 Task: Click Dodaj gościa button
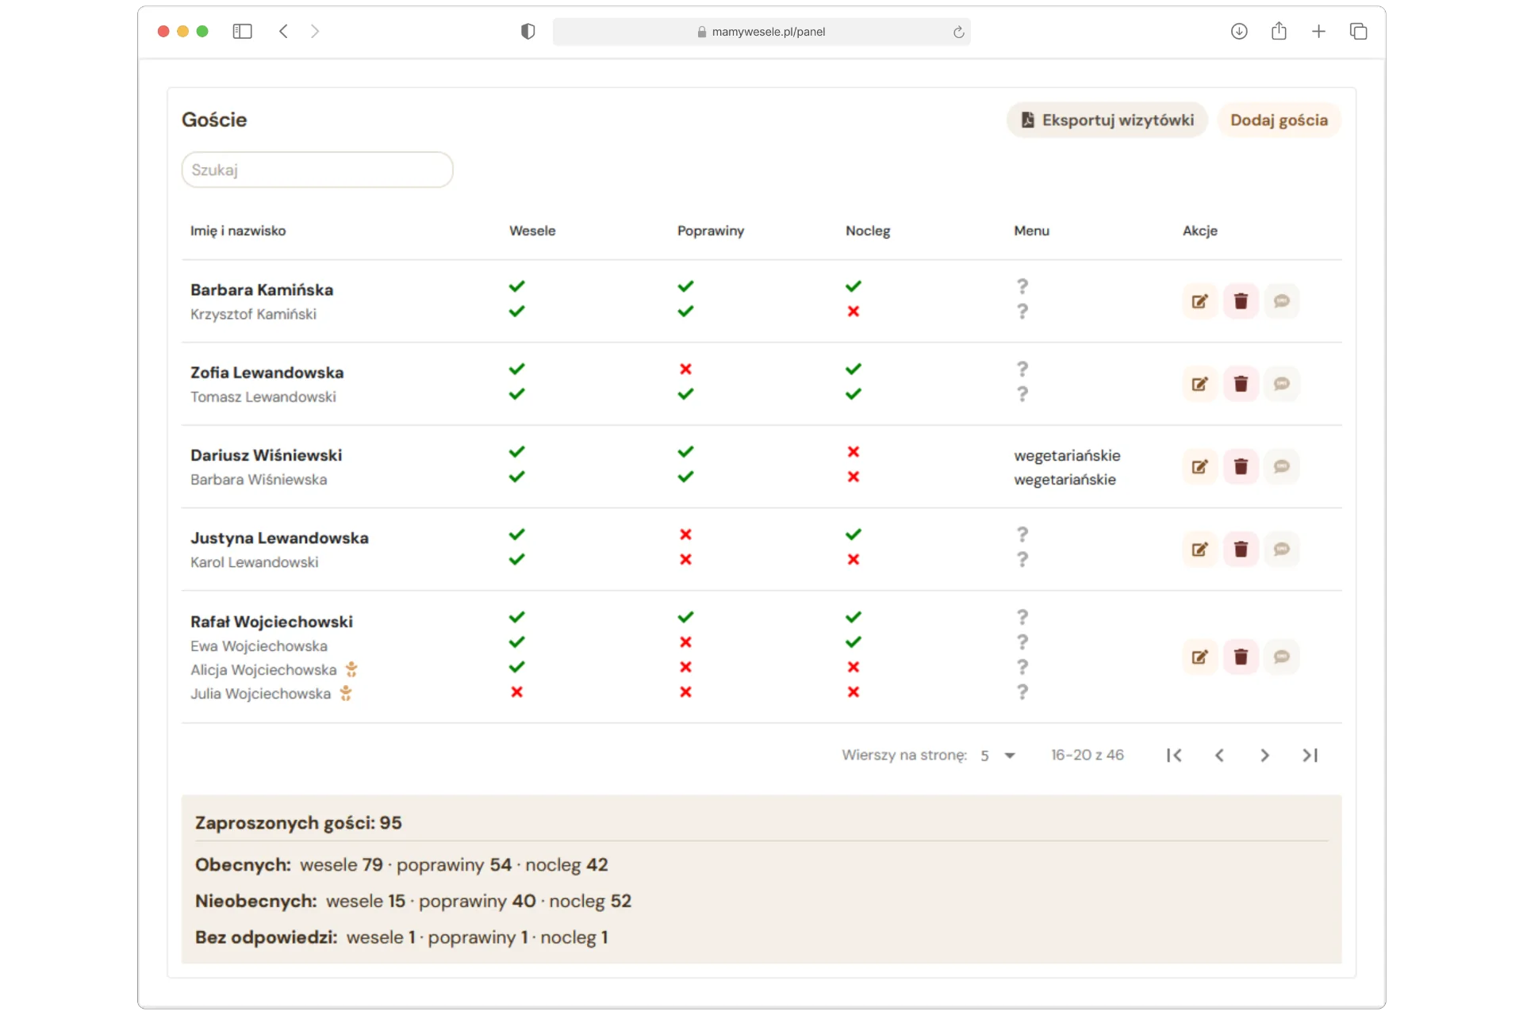1279,120
